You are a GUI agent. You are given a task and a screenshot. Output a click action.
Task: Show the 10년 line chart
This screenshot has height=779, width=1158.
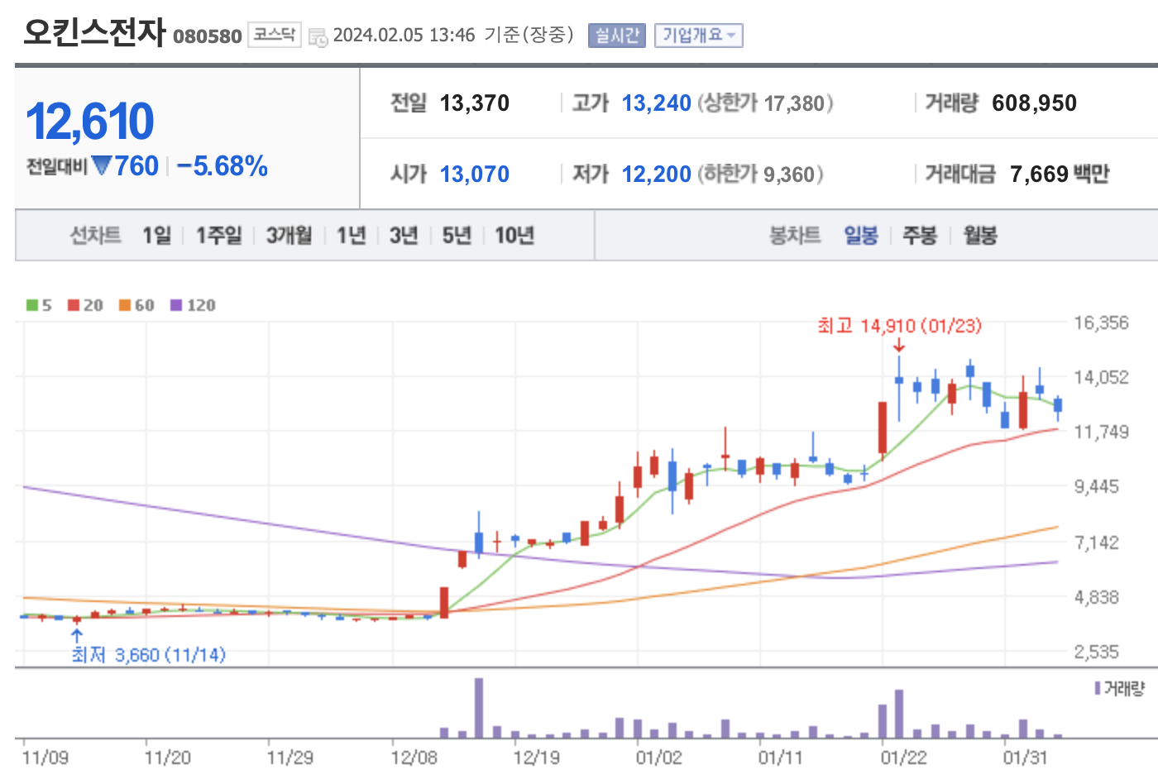(x=514, y=236)
